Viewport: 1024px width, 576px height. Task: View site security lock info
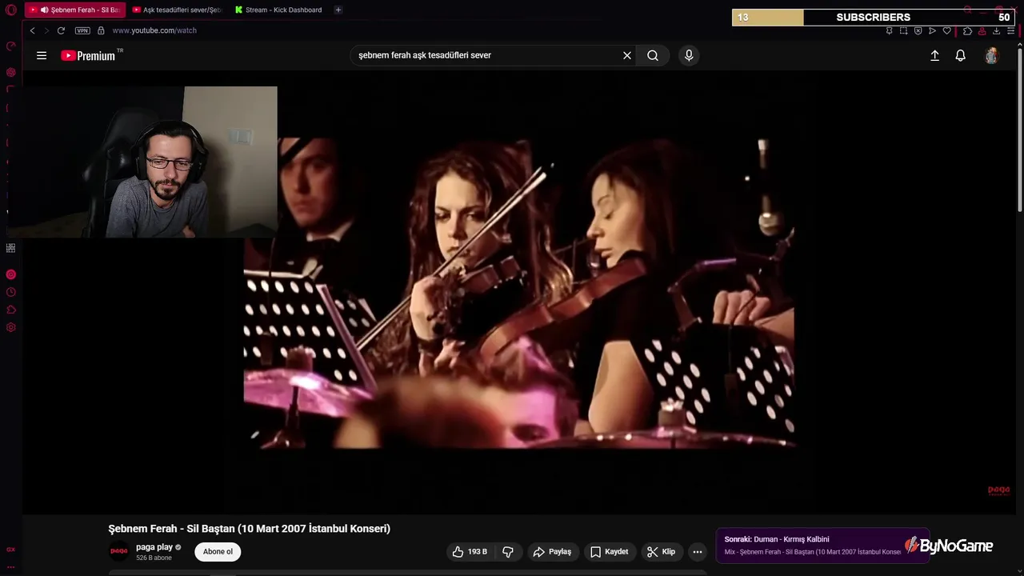pyautogui.click(x=101, y=30)
